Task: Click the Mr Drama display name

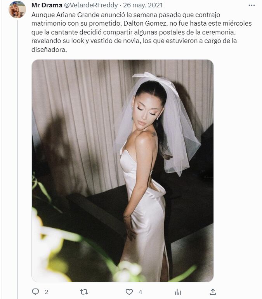Action: coord(47,5)
